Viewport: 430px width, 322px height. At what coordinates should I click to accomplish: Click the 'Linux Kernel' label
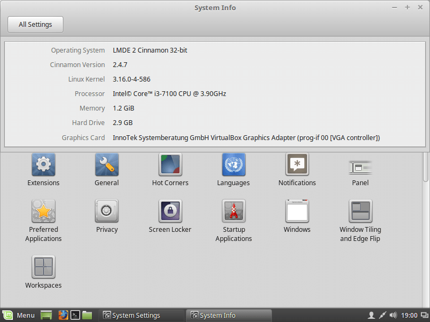(87, 79)
